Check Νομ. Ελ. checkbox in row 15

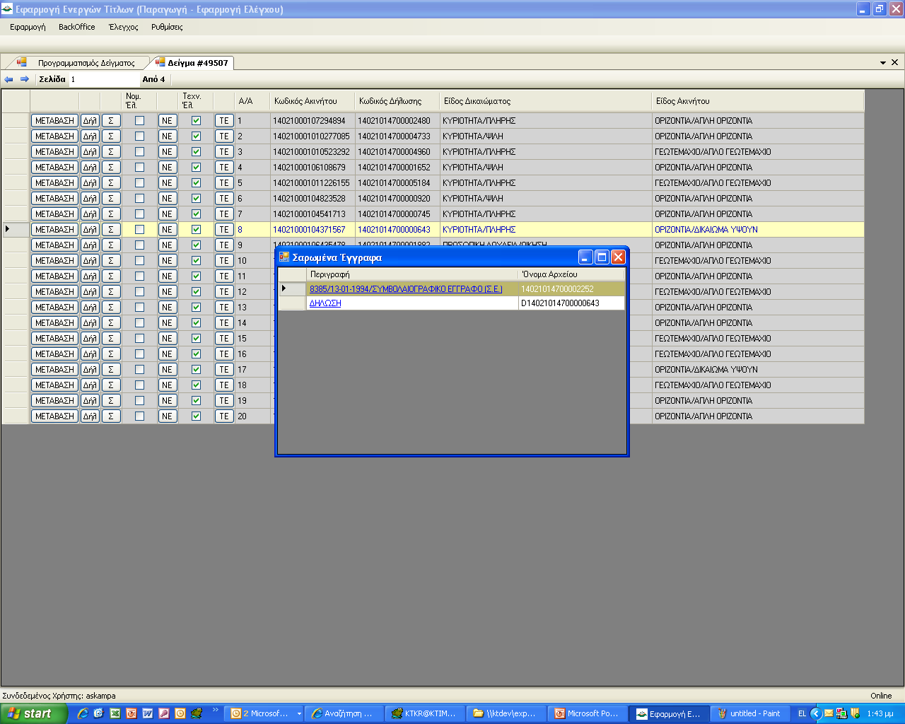click(x=139, y=339)
